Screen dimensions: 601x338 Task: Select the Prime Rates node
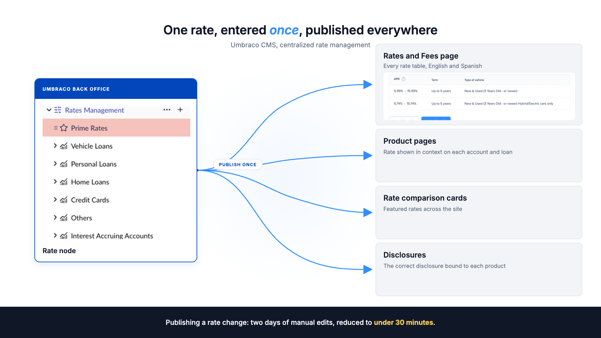click(116, 128)
